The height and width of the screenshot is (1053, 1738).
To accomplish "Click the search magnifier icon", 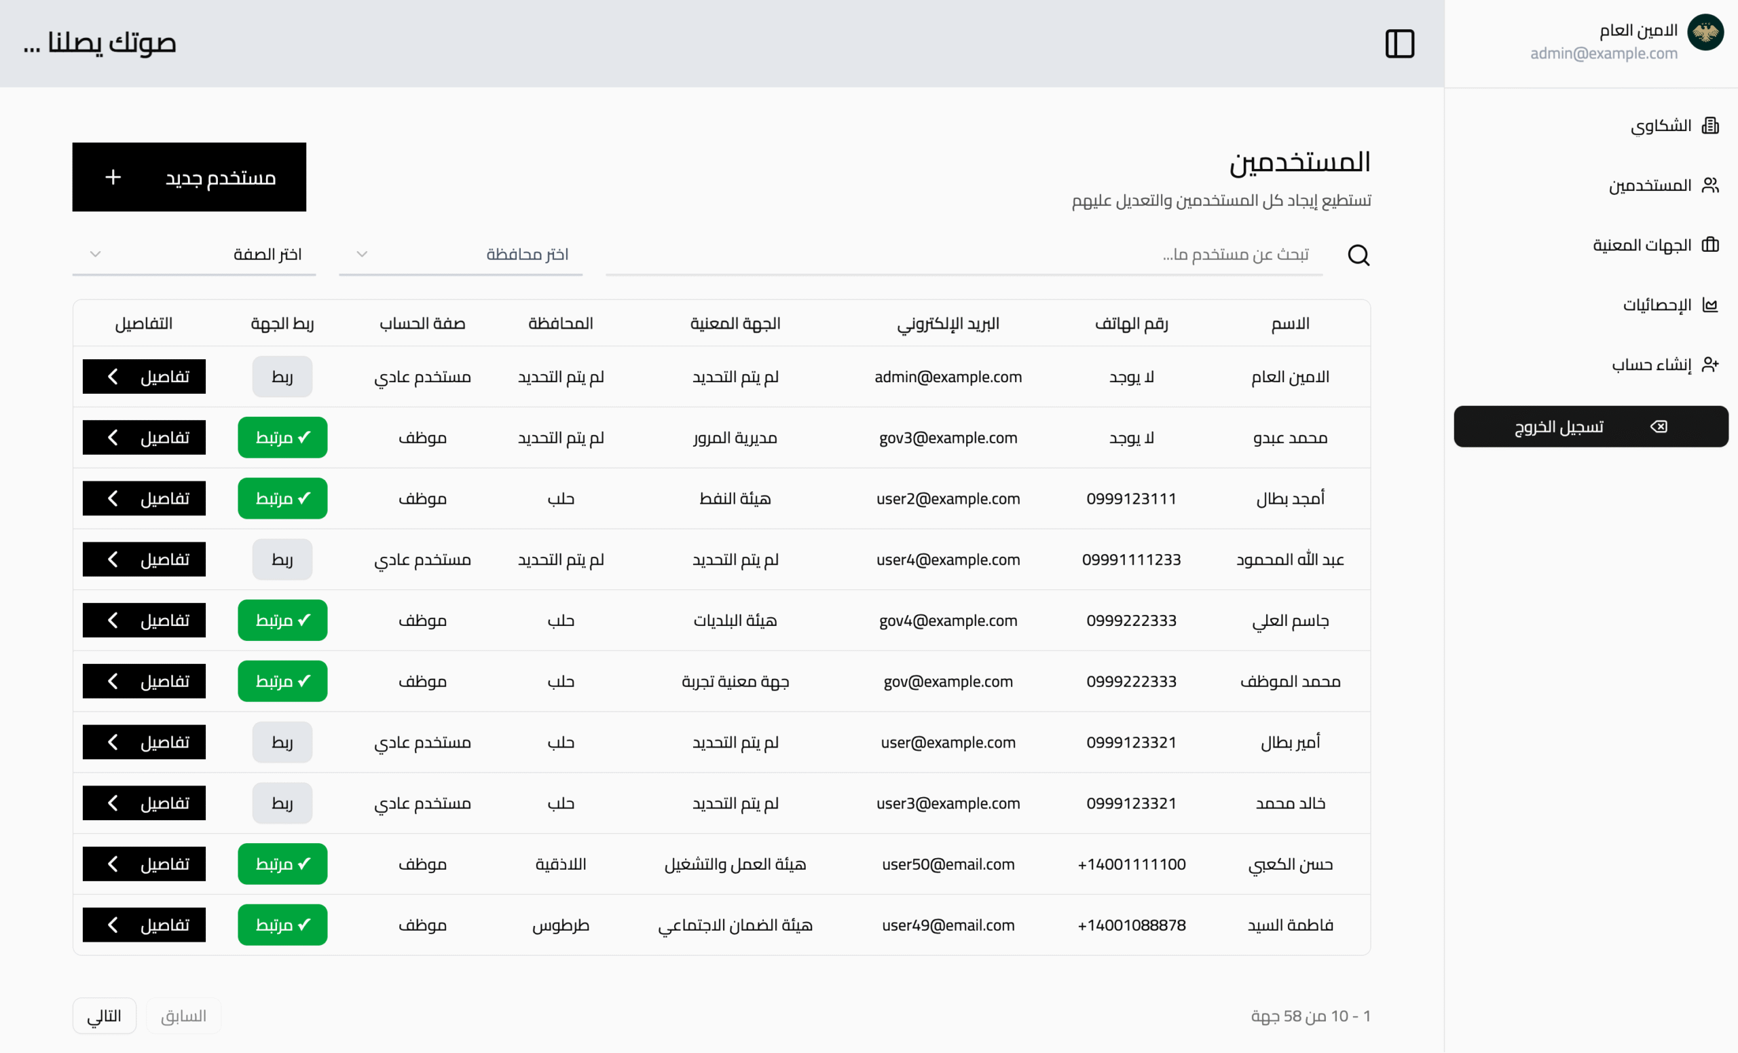I will [1358, 255].
